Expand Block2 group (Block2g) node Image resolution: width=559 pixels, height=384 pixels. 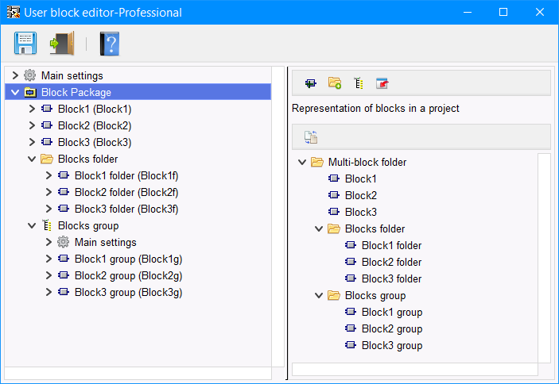49,275
